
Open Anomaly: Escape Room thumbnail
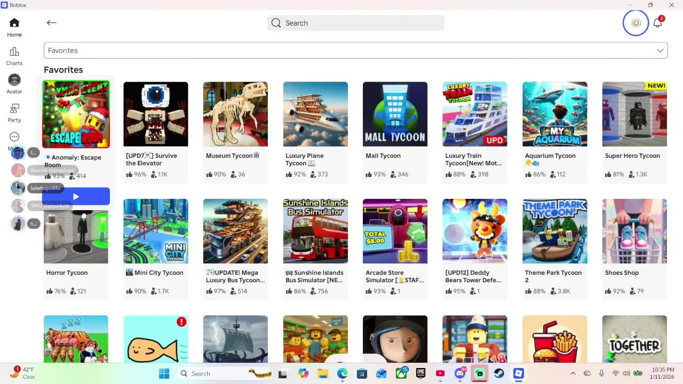76,114
